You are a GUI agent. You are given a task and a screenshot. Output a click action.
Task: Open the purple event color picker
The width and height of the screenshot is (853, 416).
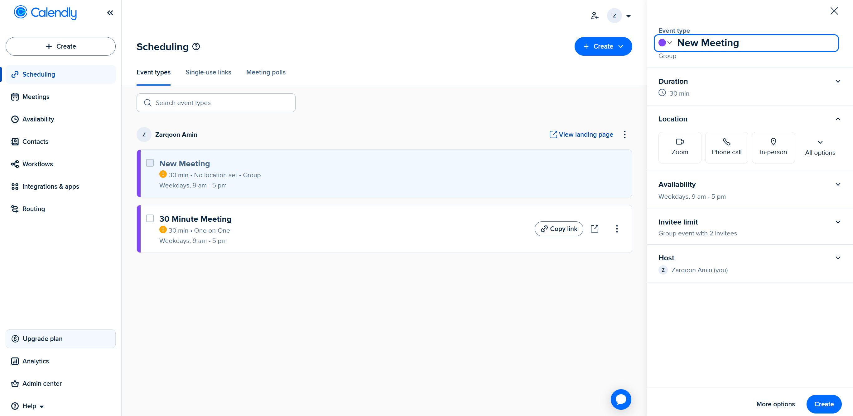[x=665, y=43]
